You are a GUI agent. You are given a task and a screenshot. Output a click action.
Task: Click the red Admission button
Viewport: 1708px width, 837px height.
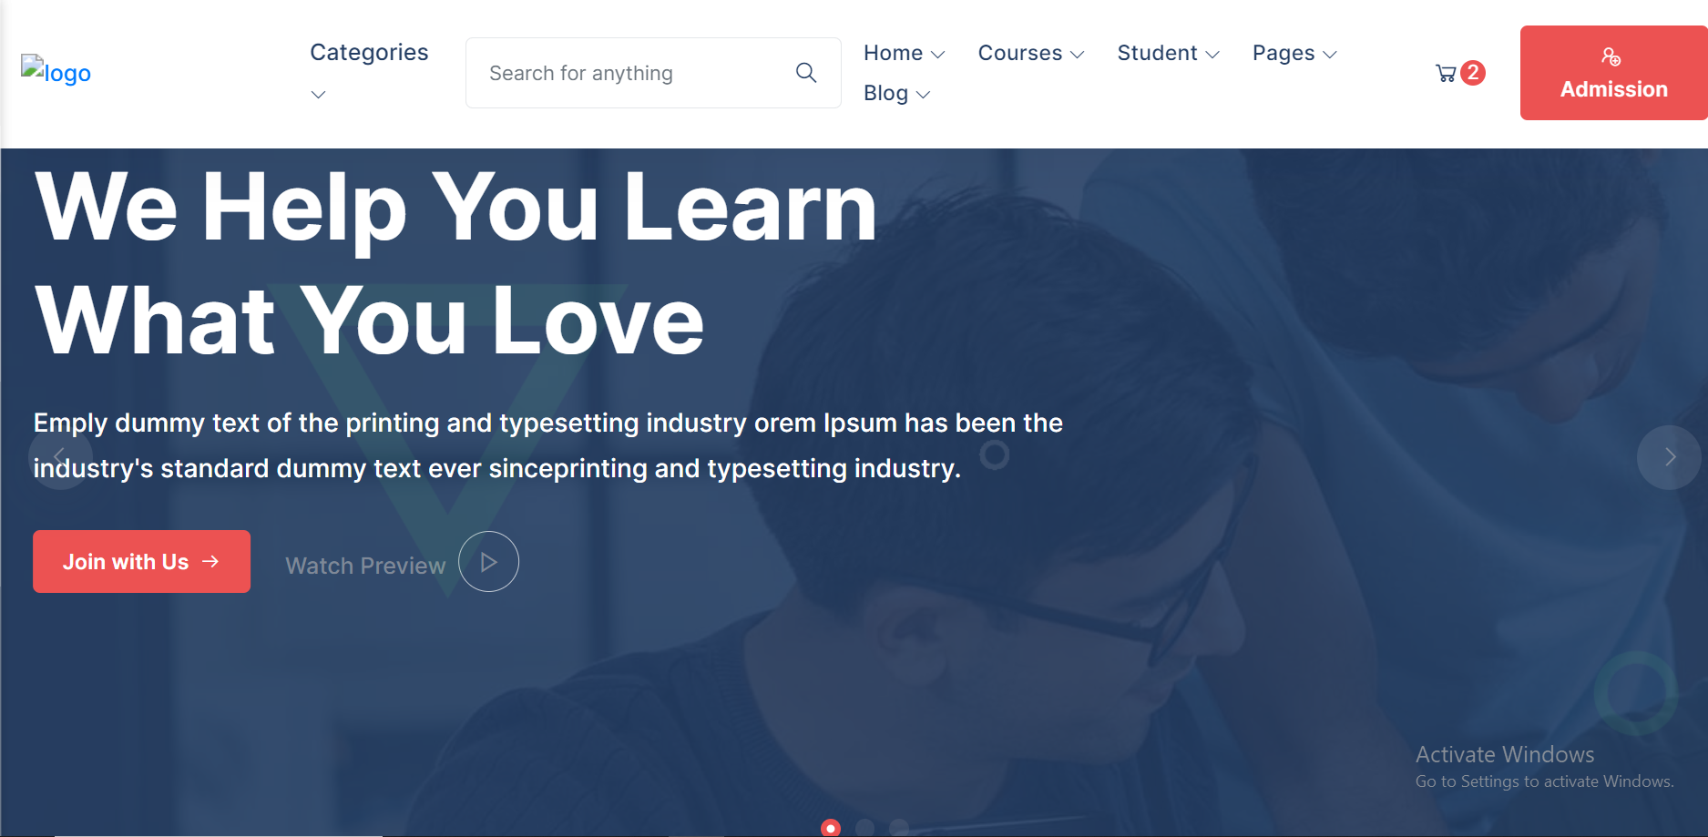click(x=1613, y=73)
